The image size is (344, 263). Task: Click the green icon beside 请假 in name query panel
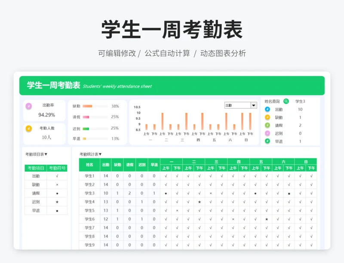click(x=267, y=125)
